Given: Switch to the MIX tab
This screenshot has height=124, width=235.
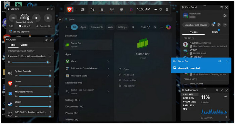Looking at the screenshot, I should 13,45.
